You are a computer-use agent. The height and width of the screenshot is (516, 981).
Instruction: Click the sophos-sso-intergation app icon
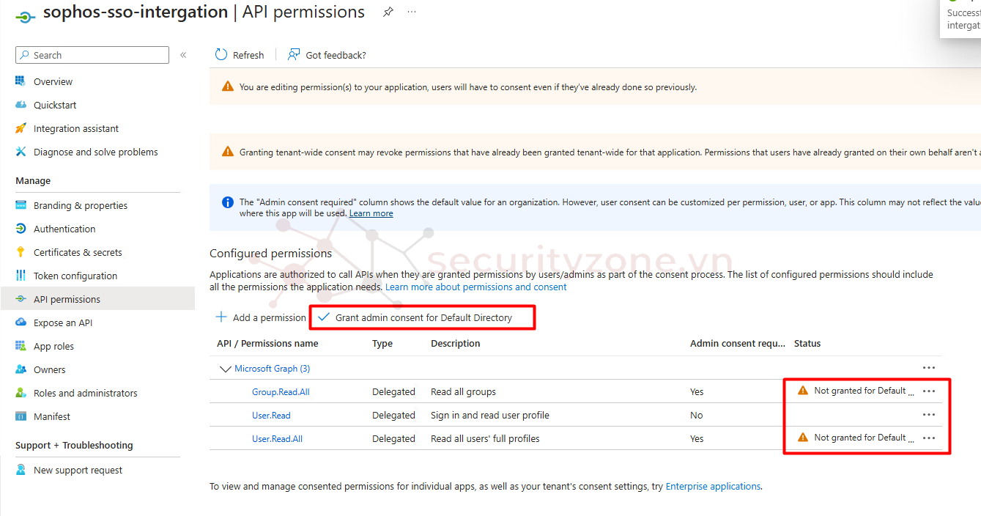26,16
